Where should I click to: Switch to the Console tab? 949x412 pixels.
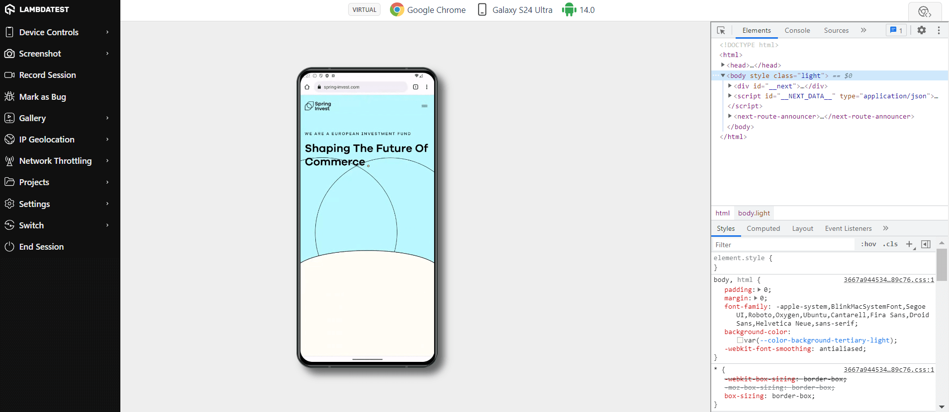click(x=797, y=30)
